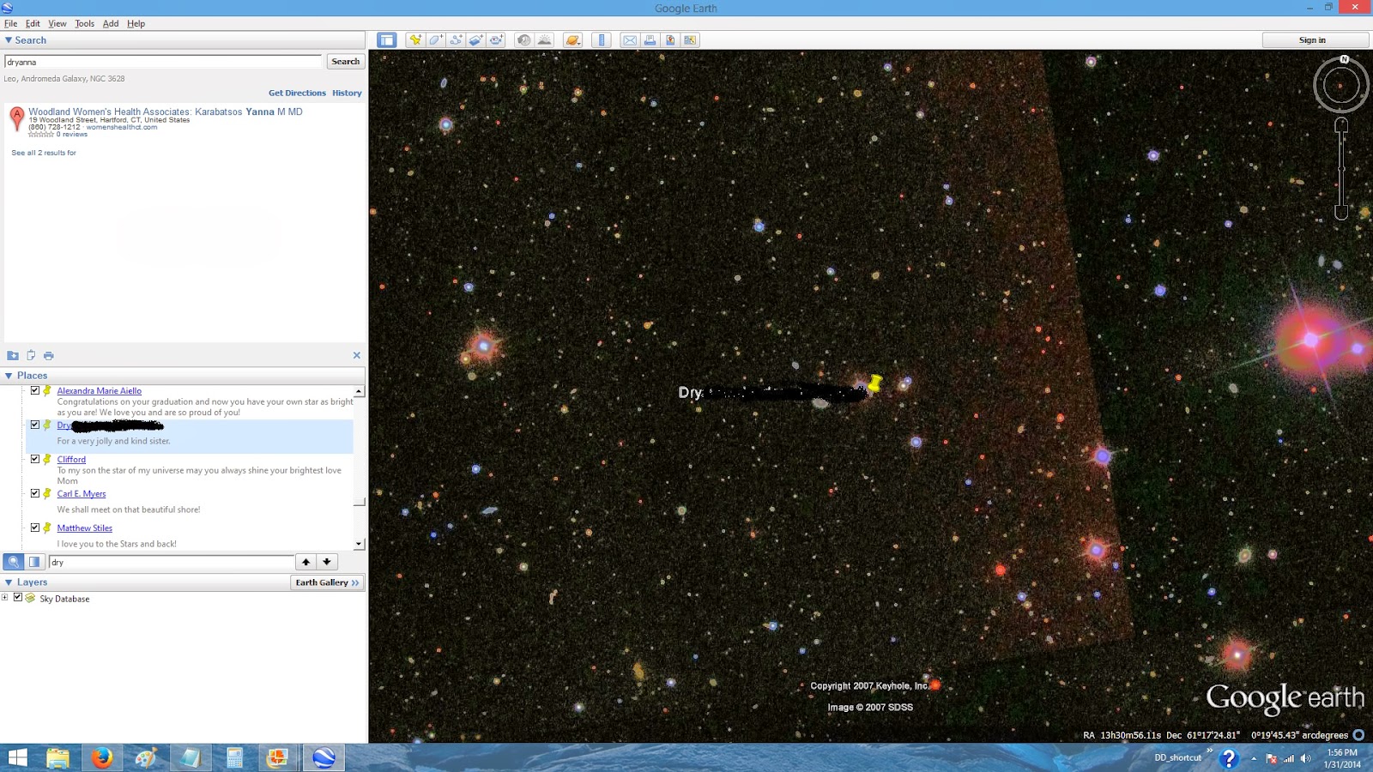The width and height of the screenshot is (1373, 772).
Task: Add a path with the toolbar tool
Action: pyautogui.click(x=456, y=40)
